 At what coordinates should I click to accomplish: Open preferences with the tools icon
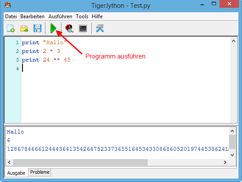click(100, 28)
